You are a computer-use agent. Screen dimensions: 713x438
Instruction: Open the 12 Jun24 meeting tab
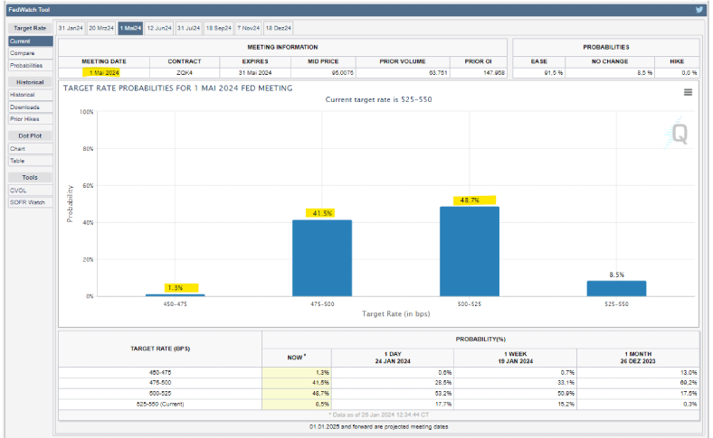point(159,29)
